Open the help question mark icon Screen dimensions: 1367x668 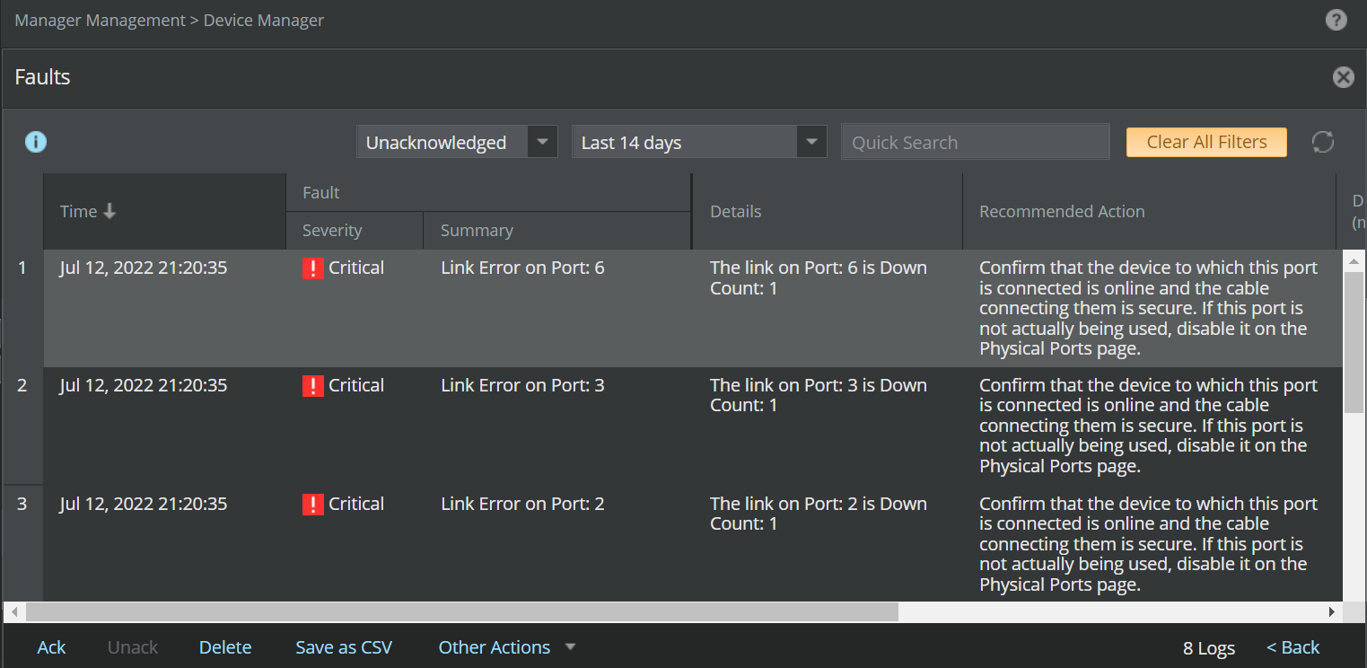click(1336, 20)
